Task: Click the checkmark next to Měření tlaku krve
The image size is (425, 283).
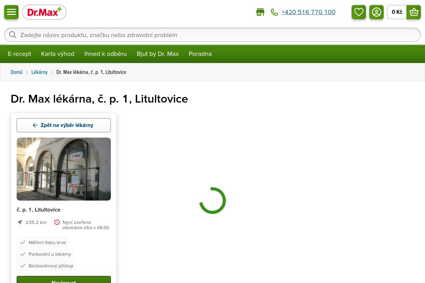Action: point(23,242)
